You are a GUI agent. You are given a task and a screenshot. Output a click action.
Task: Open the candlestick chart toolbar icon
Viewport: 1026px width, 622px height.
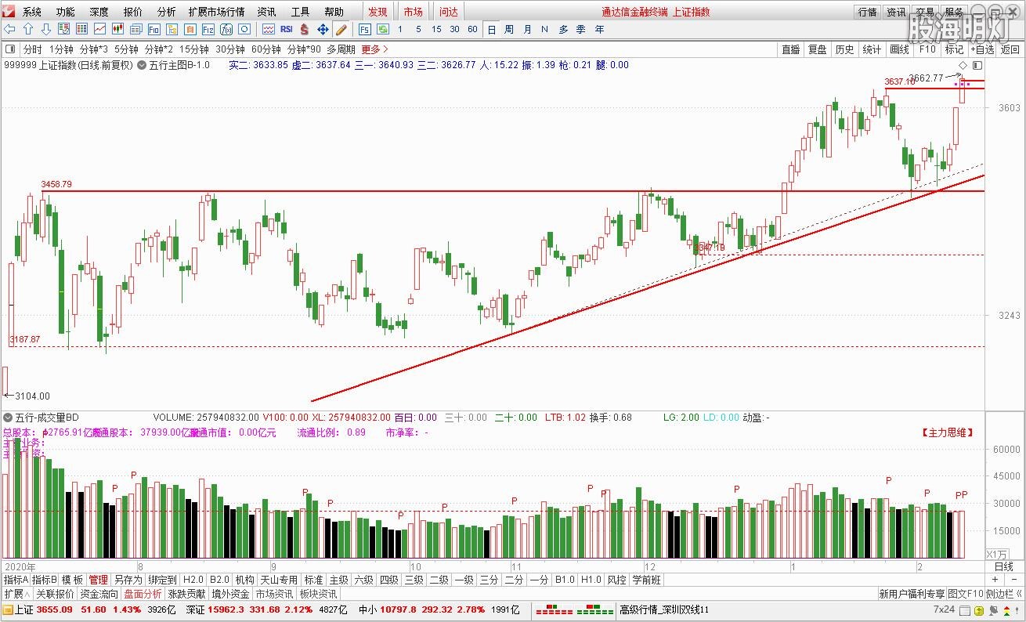point(118,29)
